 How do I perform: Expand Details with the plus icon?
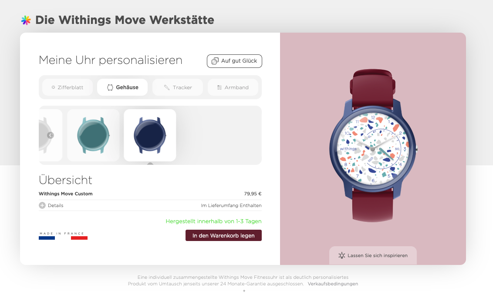[x=42, y=205]
